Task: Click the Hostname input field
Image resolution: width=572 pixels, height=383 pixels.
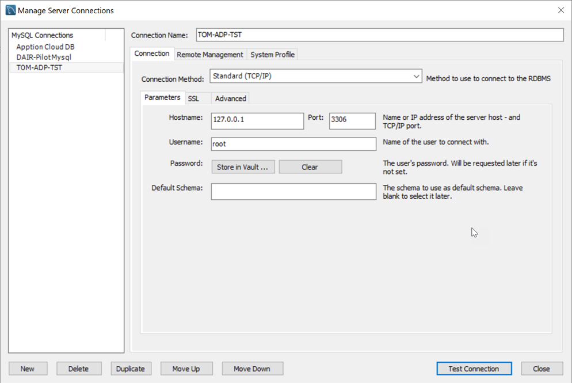Action: click(x=257, y=120)
